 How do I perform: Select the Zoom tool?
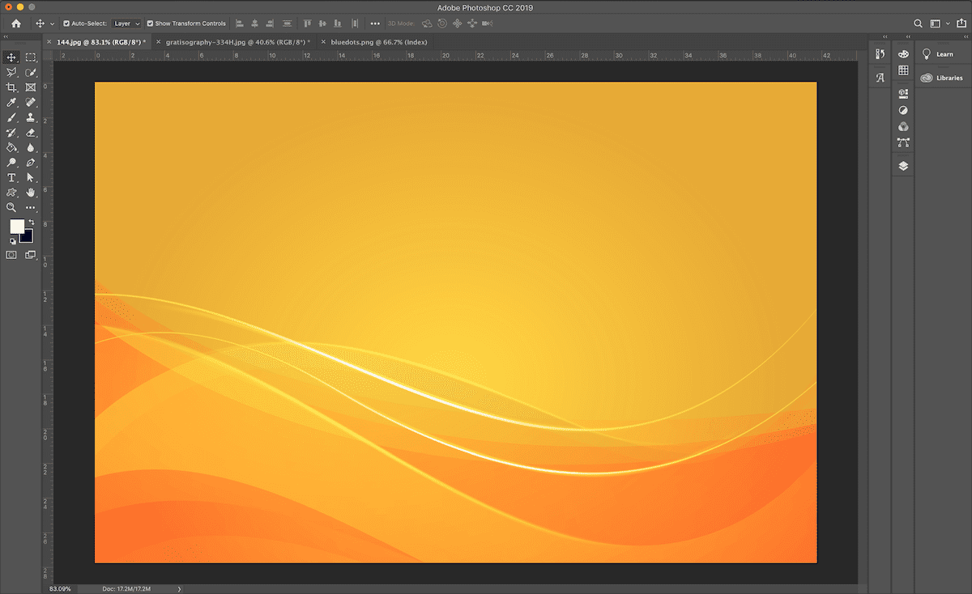pyautogui.click(x=11, y=207)
